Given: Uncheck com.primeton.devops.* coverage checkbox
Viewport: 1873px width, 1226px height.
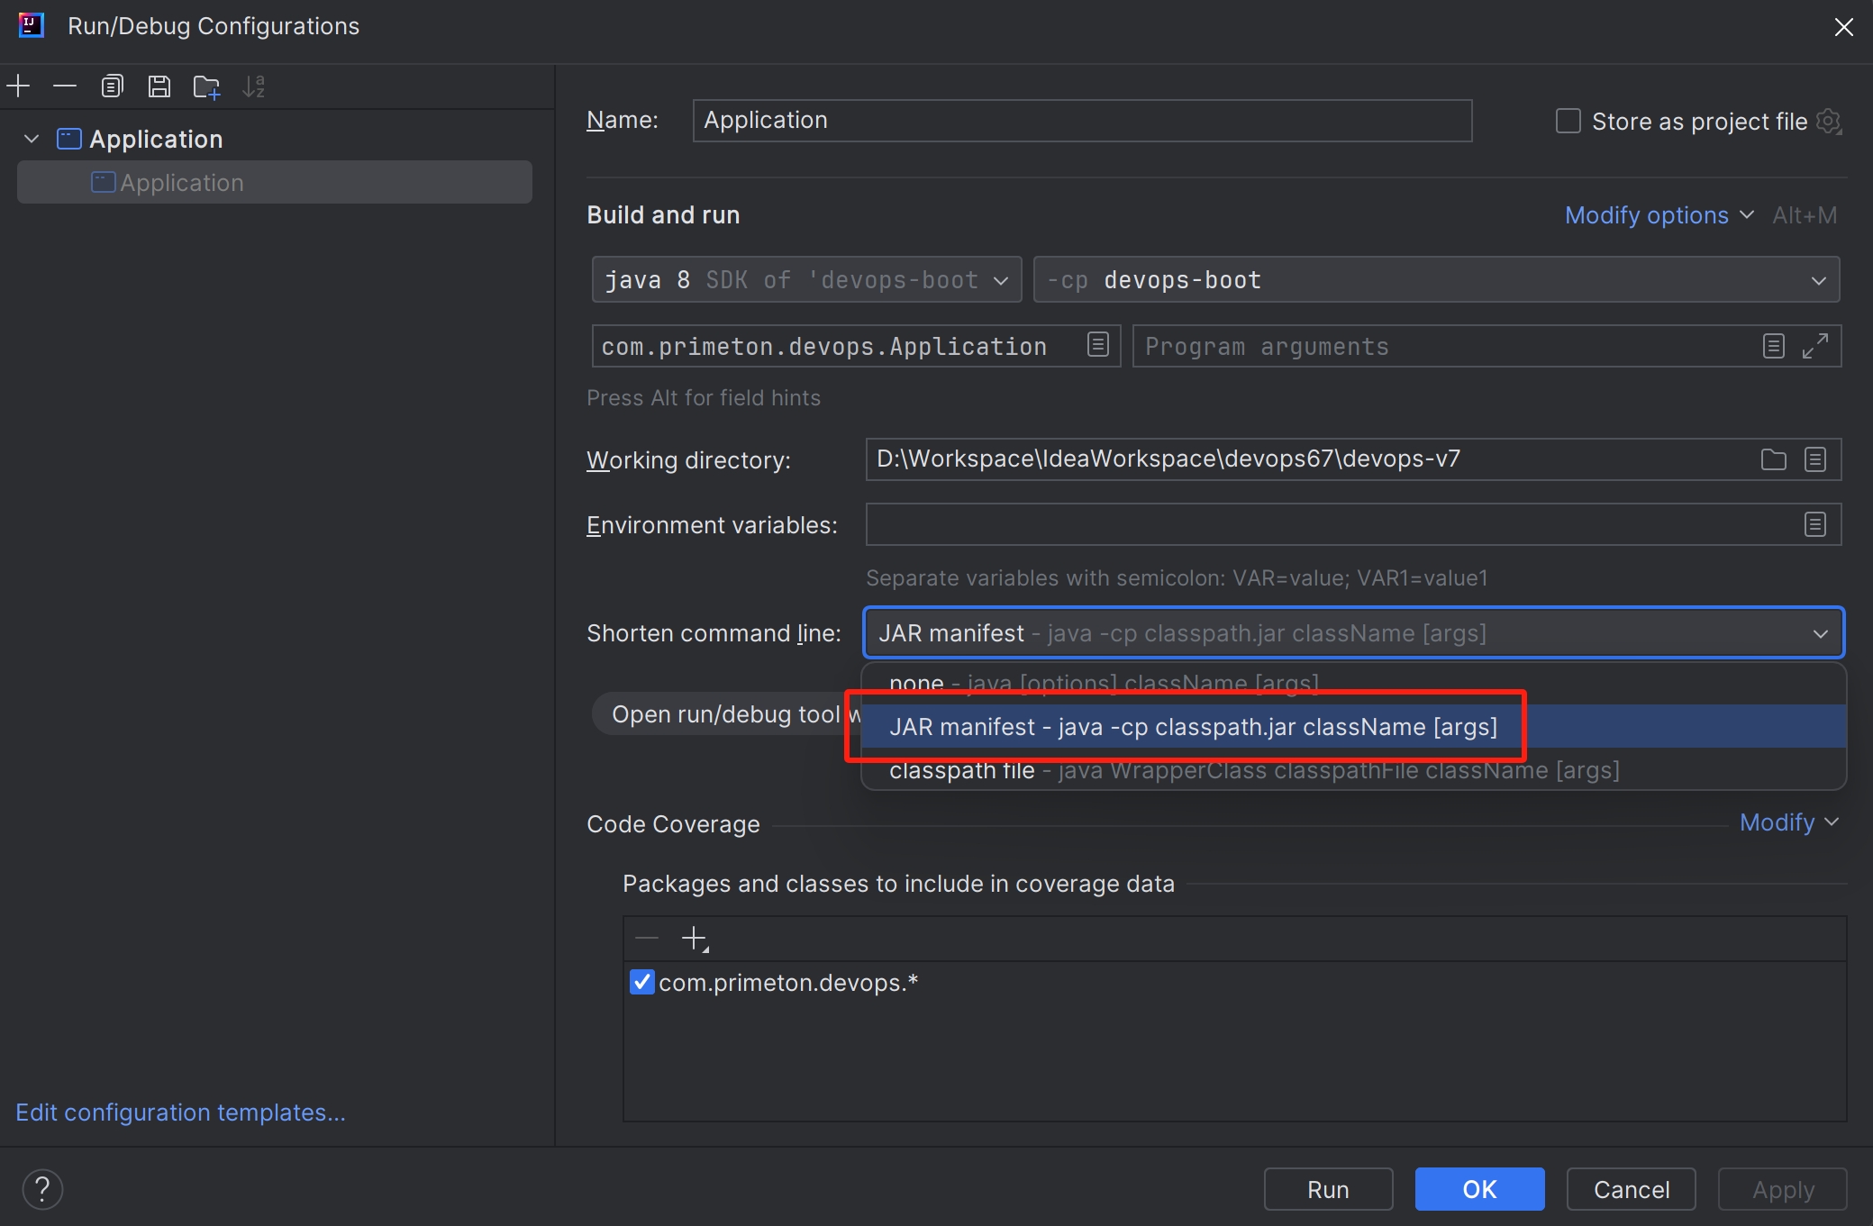Looking at the screenshot, I should (x=641, y=982).
